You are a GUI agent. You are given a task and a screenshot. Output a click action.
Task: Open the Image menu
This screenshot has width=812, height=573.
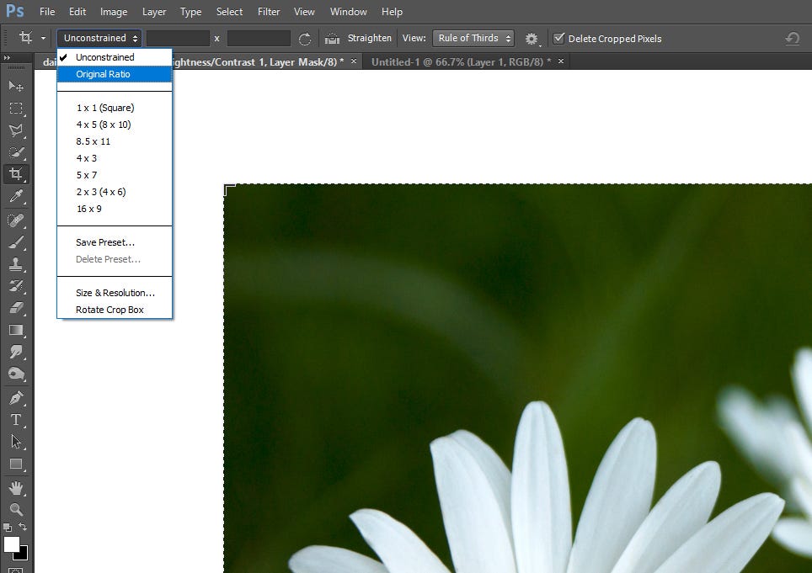[x=114, y=12]
